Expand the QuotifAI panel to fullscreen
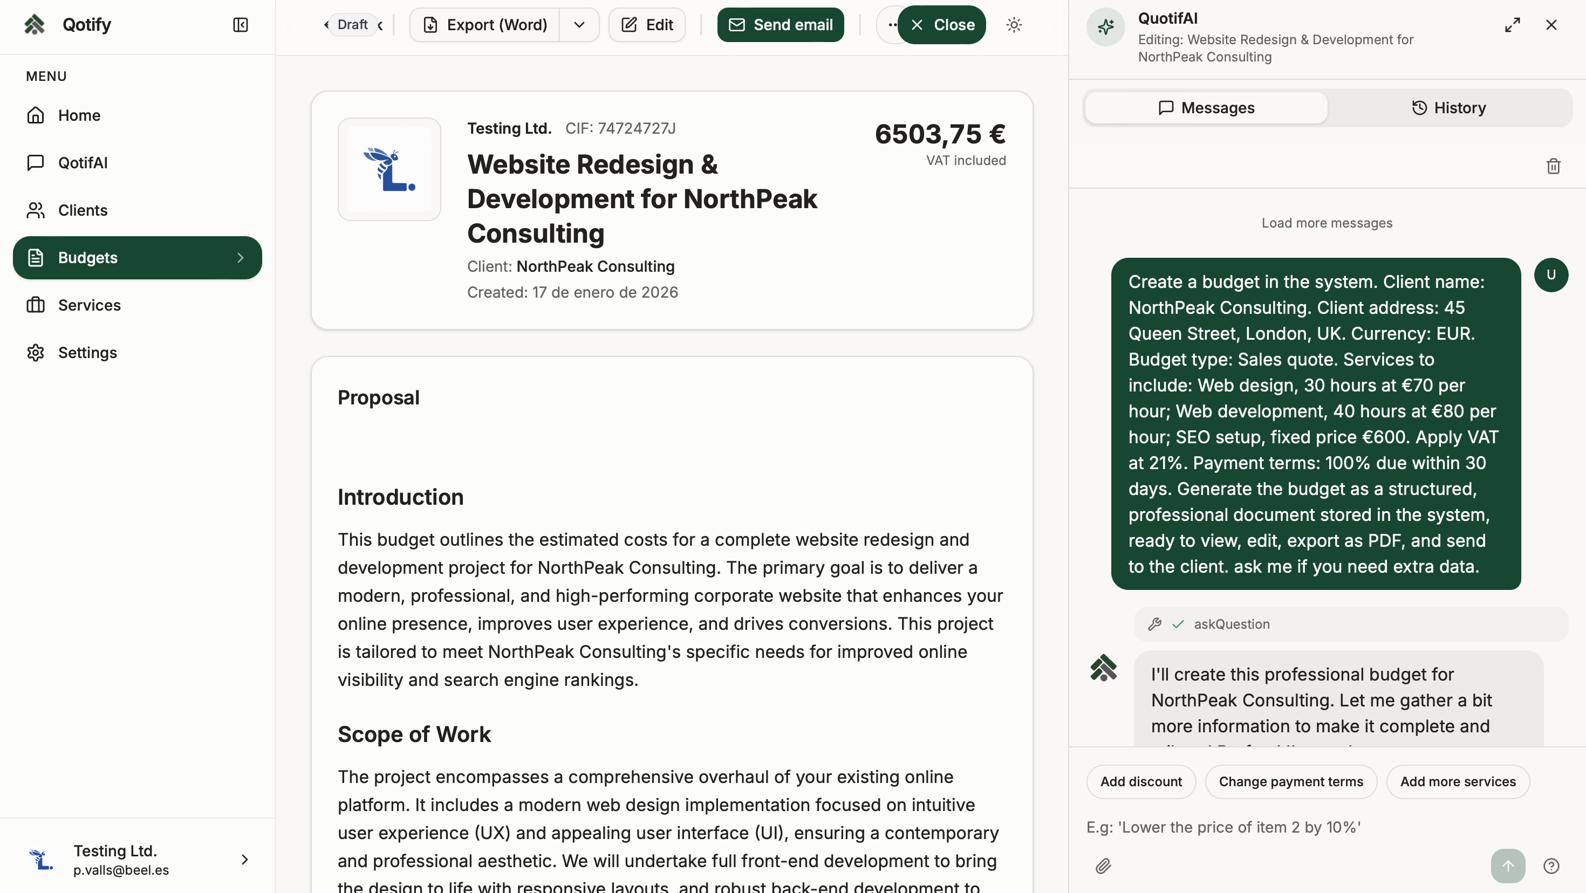The height and width of the screenshot is (893, 1586). point(1512,25)
